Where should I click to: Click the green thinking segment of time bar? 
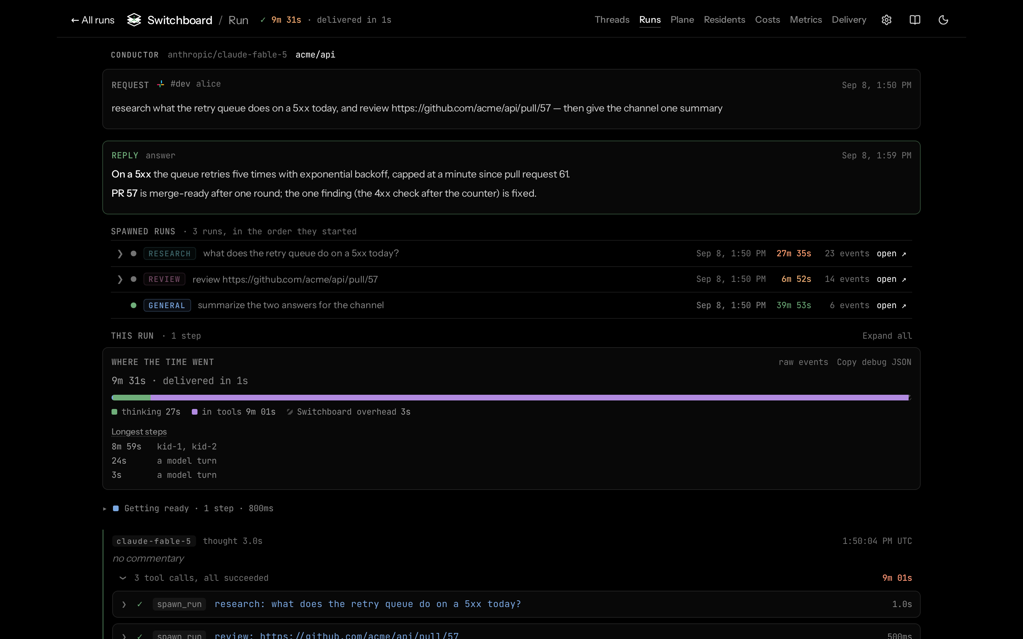pos(131,398)
